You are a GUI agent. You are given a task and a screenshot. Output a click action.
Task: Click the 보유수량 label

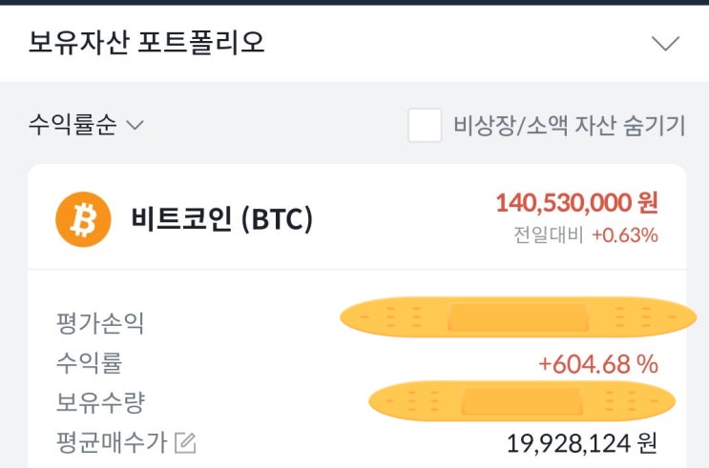click(x=100, y=402)
